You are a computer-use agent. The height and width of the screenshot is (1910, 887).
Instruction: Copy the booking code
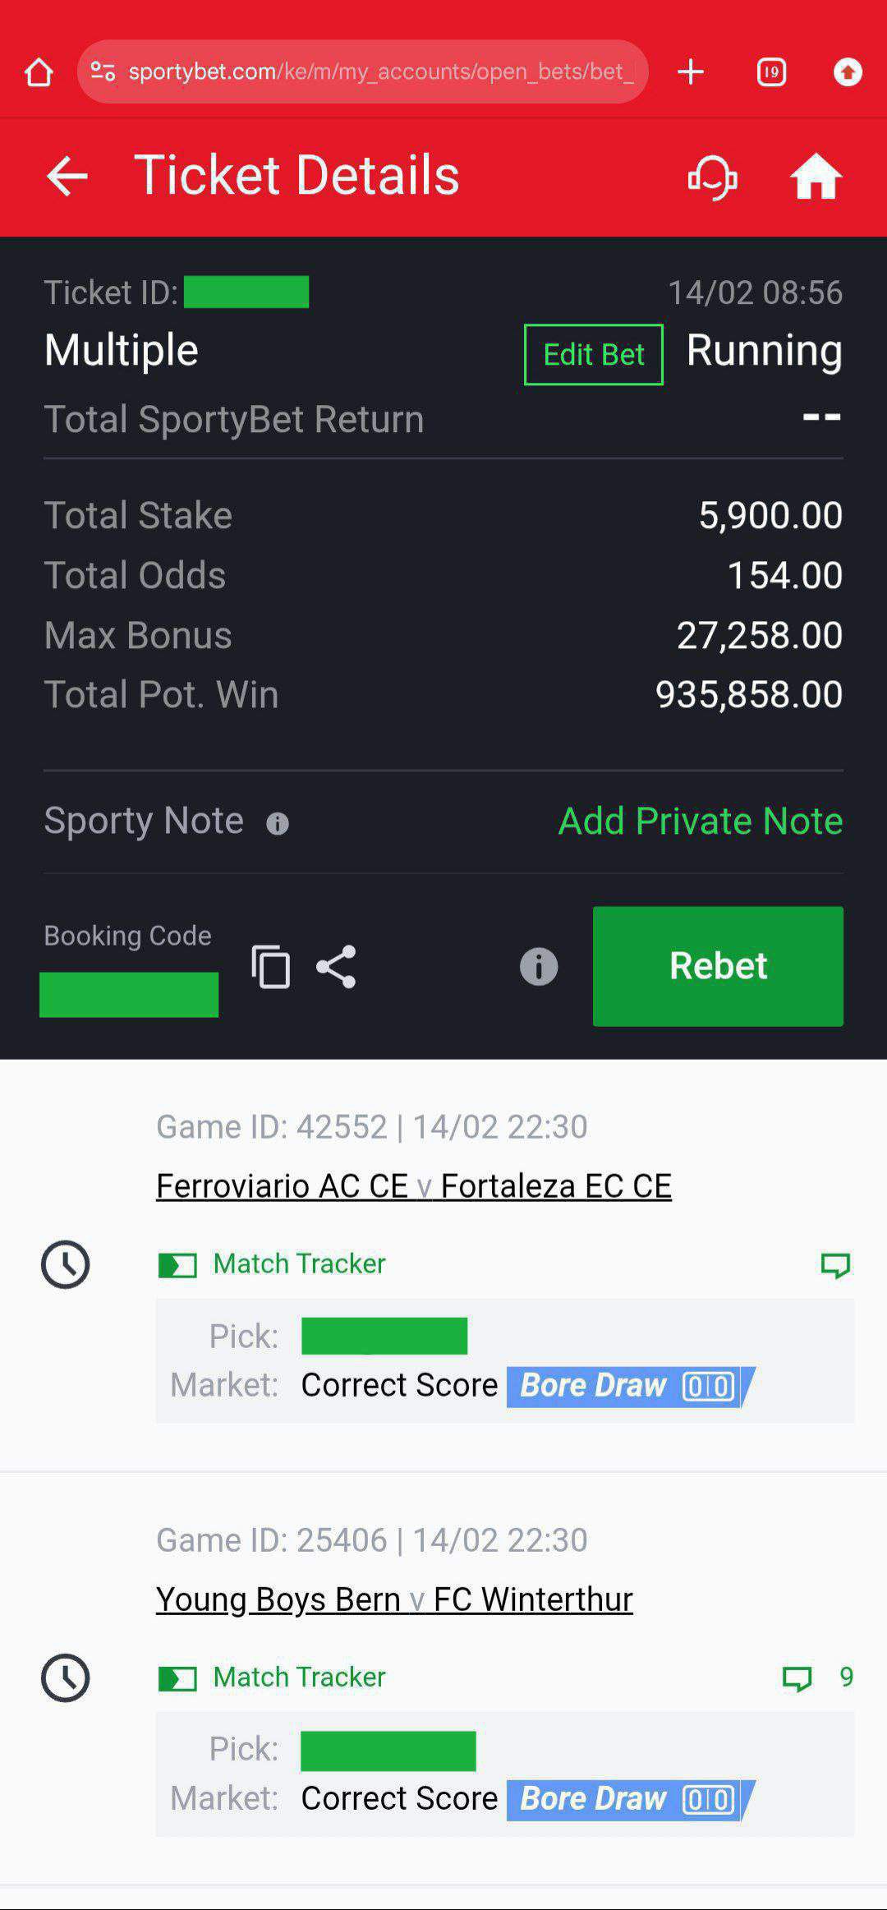(x=271, y=966)
